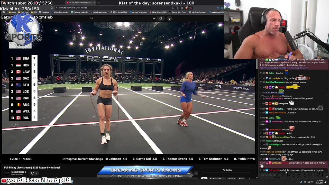The height and width of the screenshot is (185, 329).
Task: Switch to Full Friday Live Stream browser tab
Action: click(x=80, y=3)
